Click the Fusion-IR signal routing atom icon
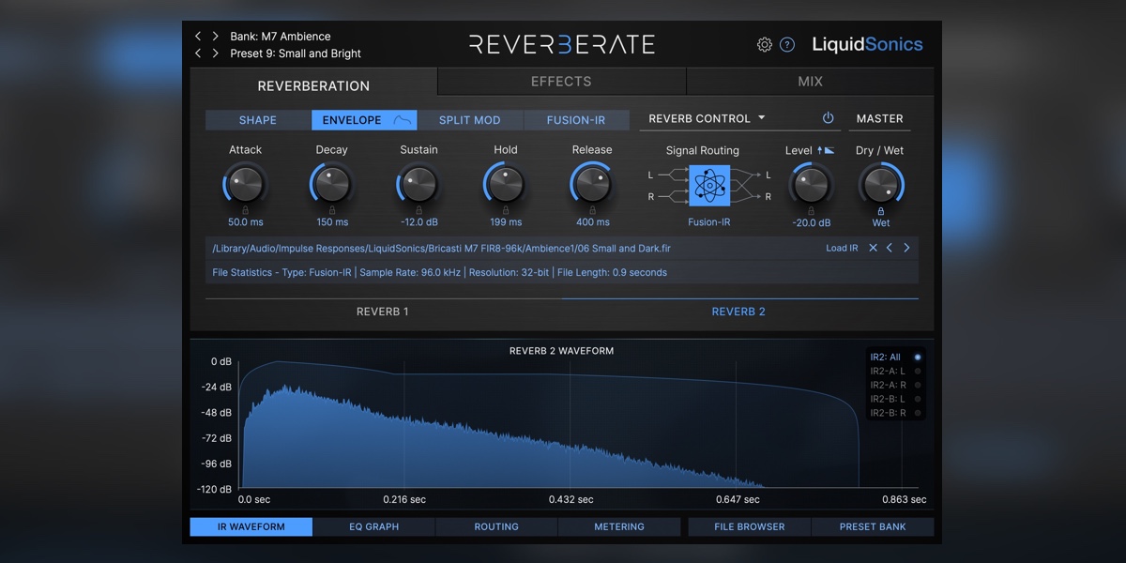This screenshot has height=563, width=1126. pos(708,187)
